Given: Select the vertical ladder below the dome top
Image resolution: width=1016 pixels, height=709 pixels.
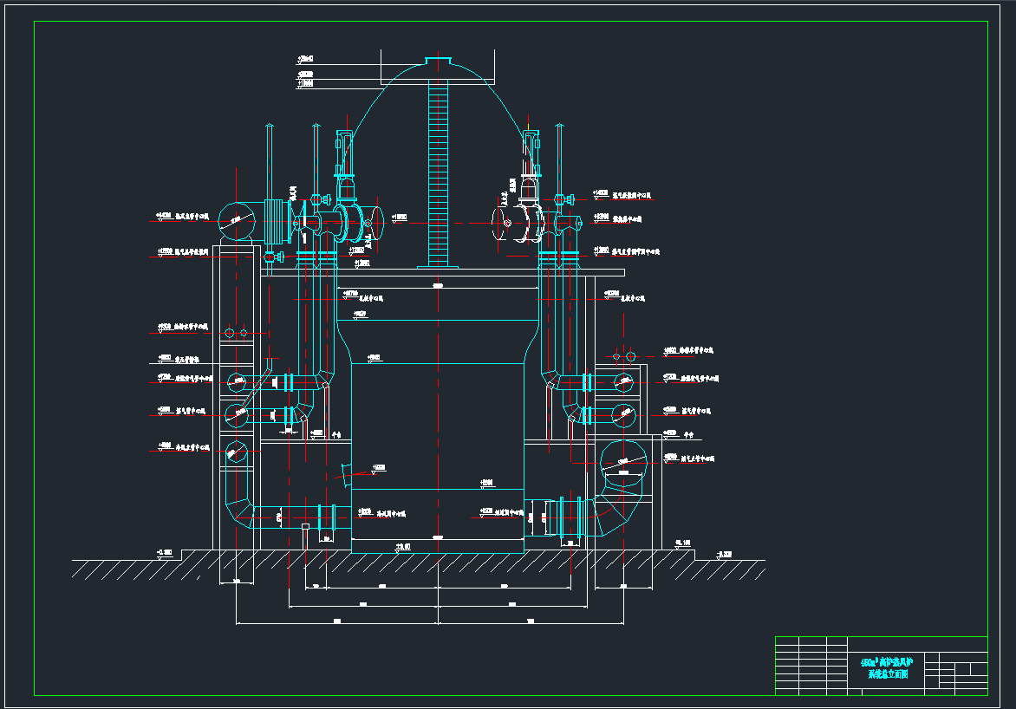Looking at the screenshot, I should [440, 173].
